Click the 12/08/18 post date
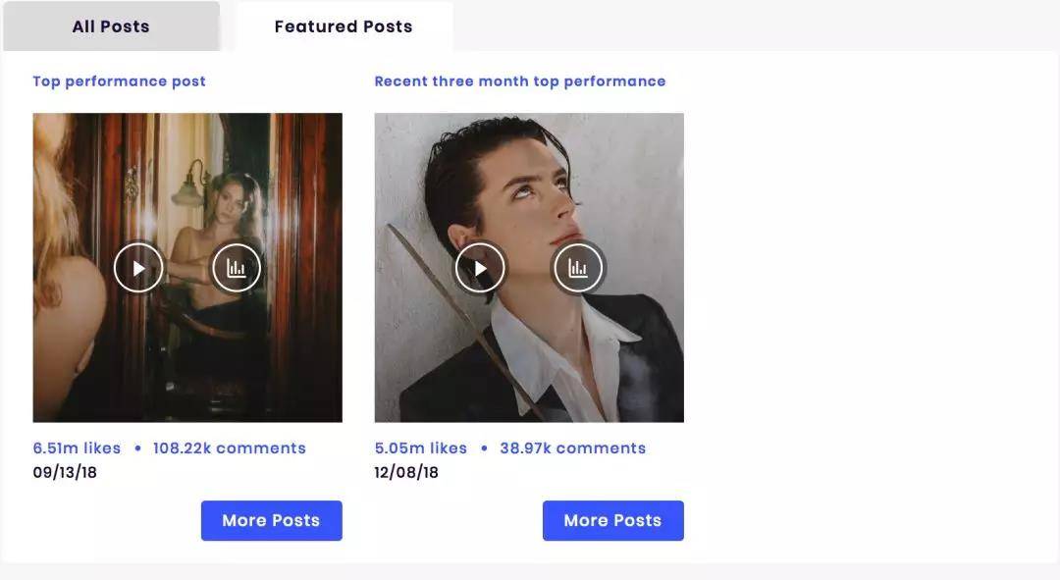Viewport: 1060px width, 580px height. [406, 473]
